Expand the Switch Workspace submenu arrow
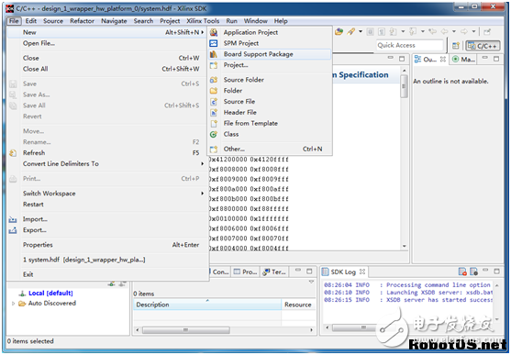This screenshot has height=355, width=511. coord(202,194)
